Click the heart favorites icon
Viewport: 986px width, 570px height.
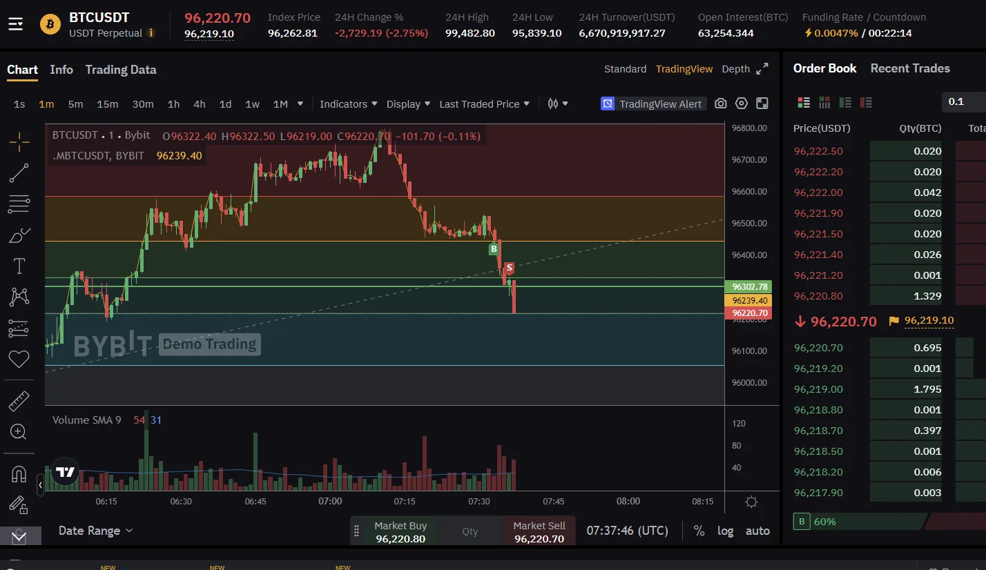[x=19, y=359]
